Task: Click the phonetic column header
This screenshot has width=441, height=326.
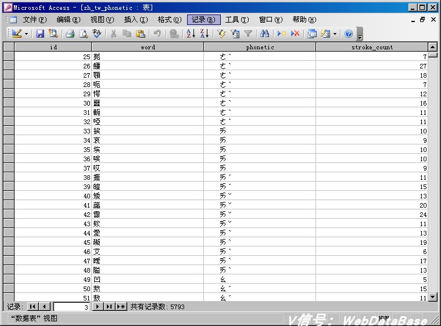Action: [x=260, y=47]
